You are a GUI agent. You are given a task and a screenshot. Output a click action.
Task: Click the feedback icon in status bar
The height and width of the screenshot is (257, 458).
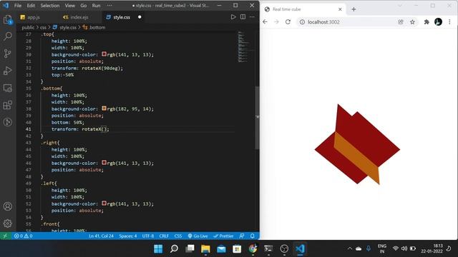[242, 236]
